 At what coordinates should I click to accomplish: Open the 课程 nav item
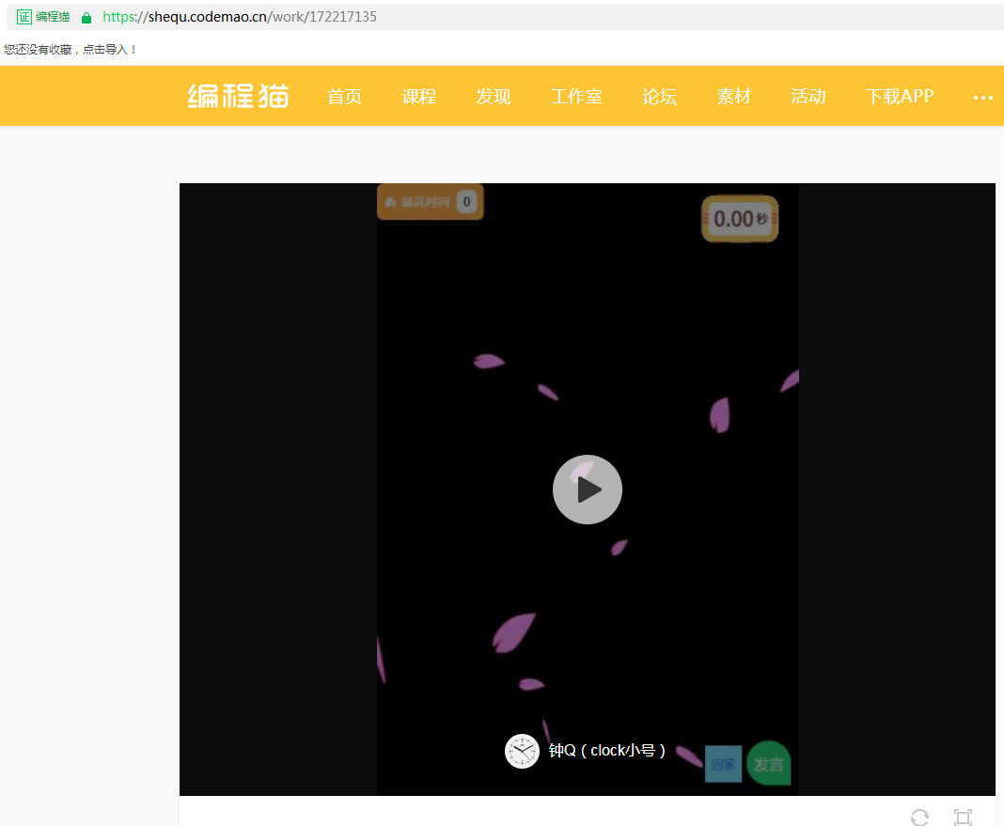(x=419, y=97)
